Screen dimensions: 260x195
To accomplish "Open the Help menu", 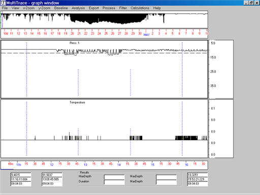I will [x=157, y=8].
